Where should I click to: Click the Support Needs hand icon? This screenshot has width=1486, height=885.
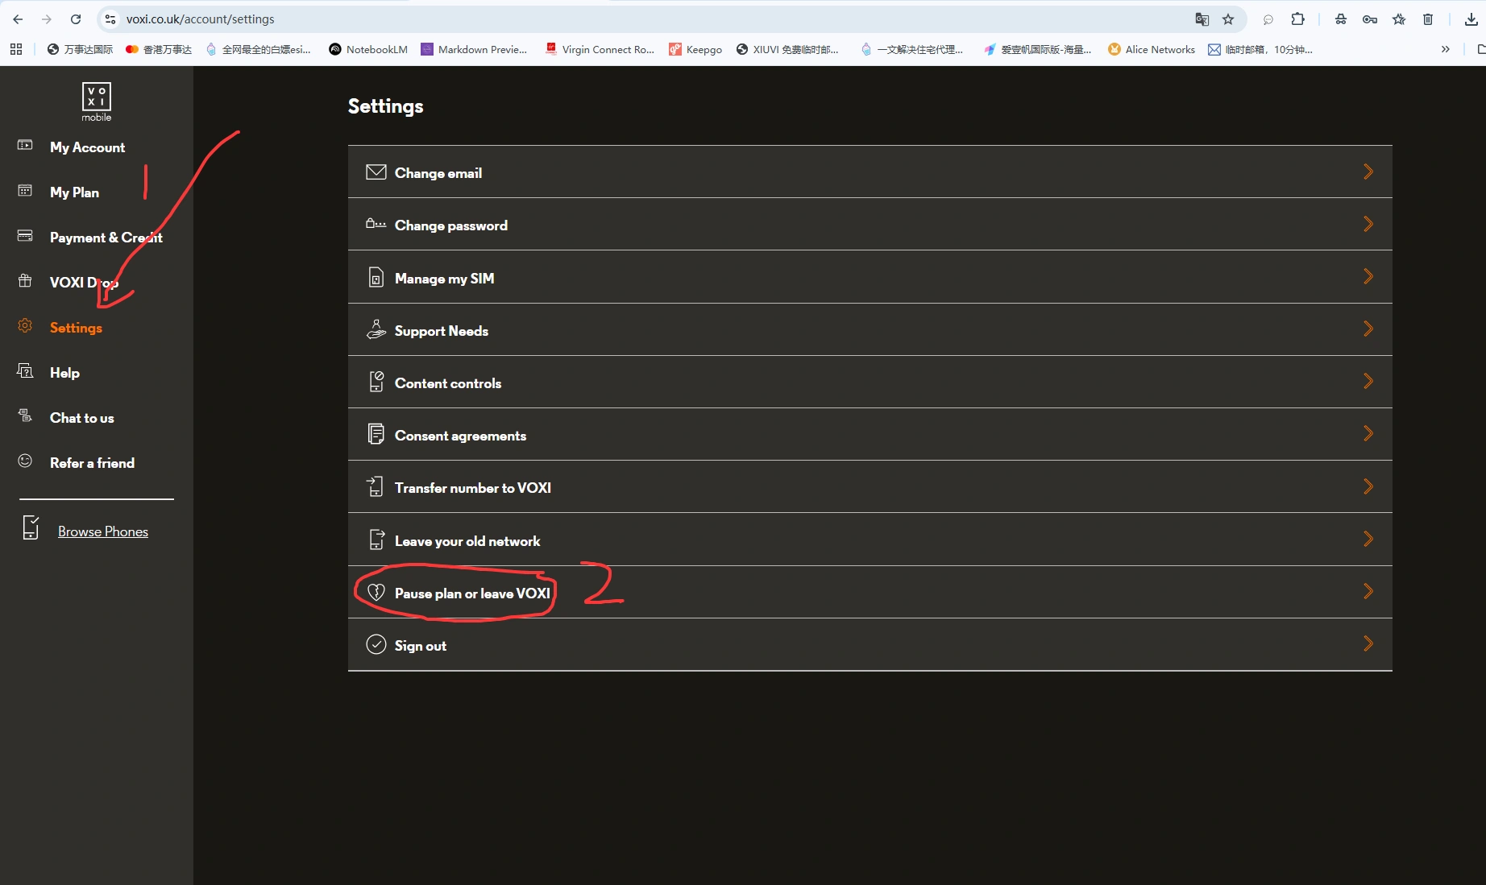tap(376, 330)
